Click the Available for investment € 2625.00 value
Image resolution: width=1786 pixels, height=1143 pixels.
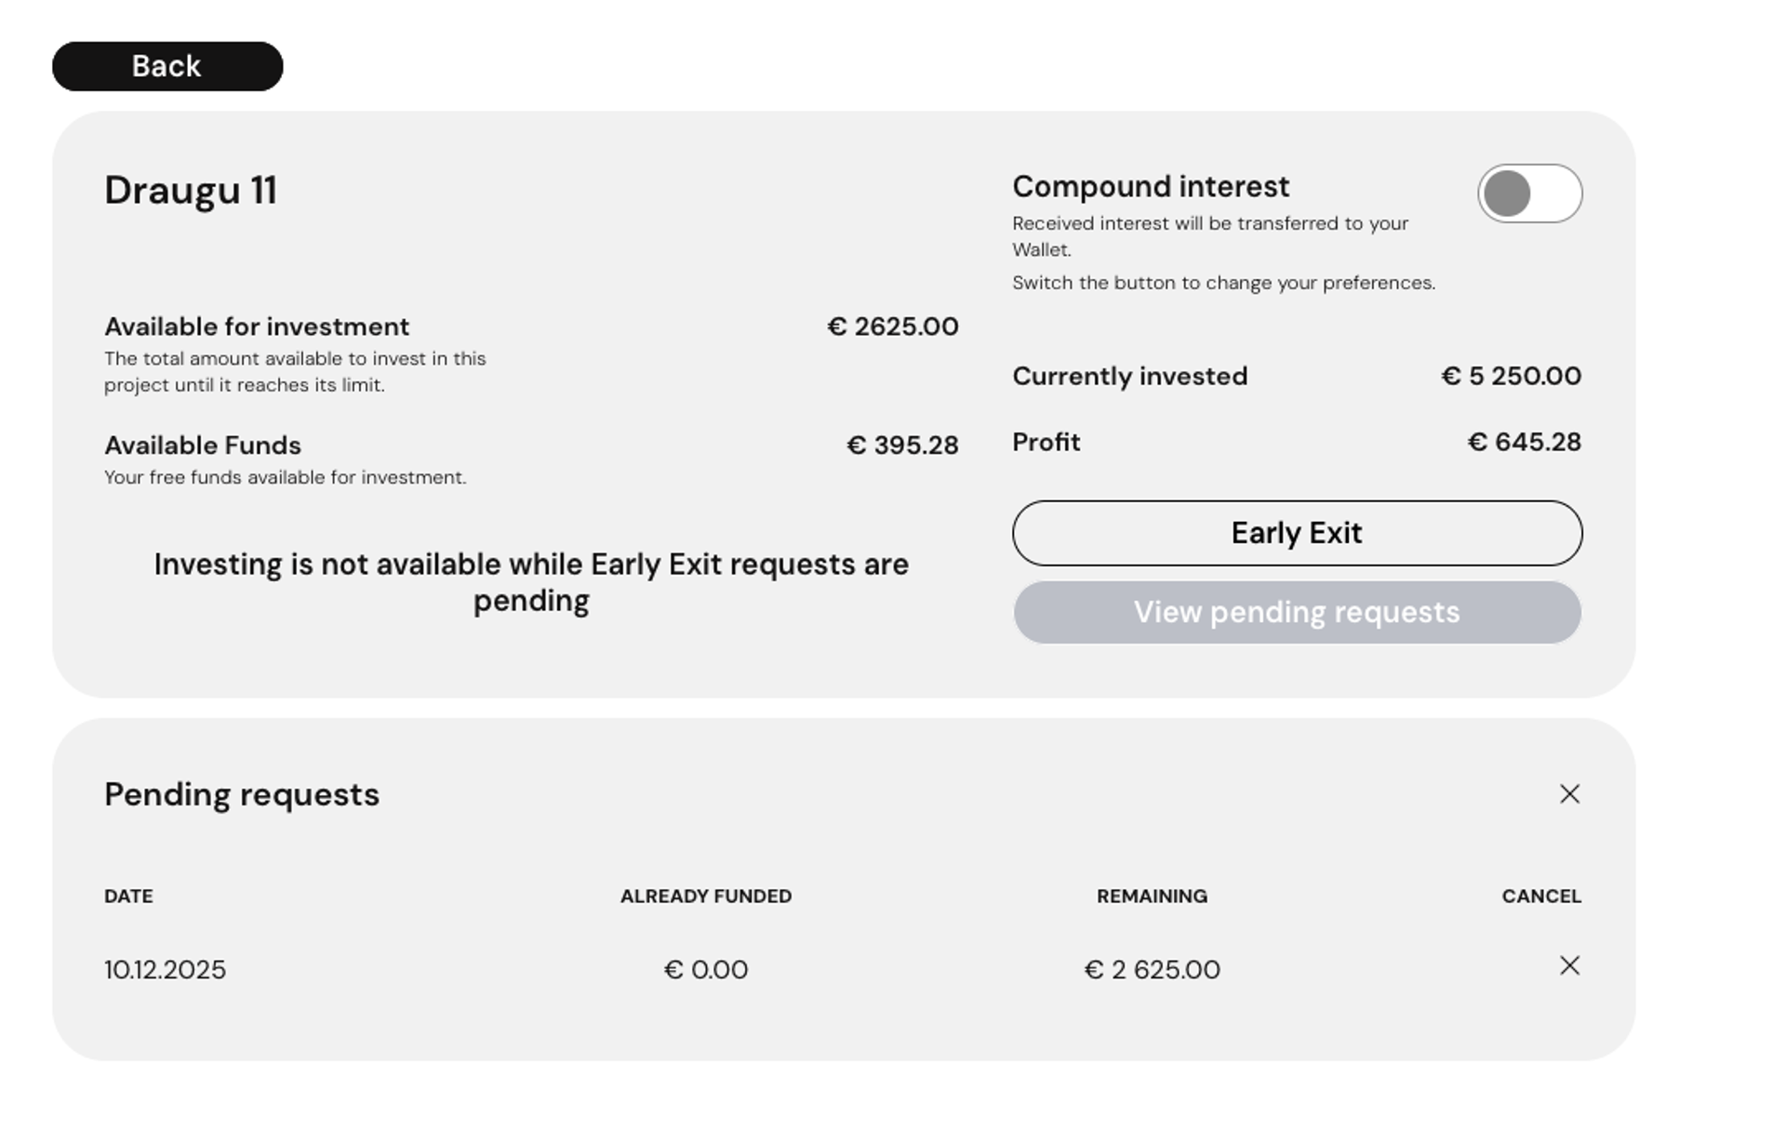[x=892, y=326]
